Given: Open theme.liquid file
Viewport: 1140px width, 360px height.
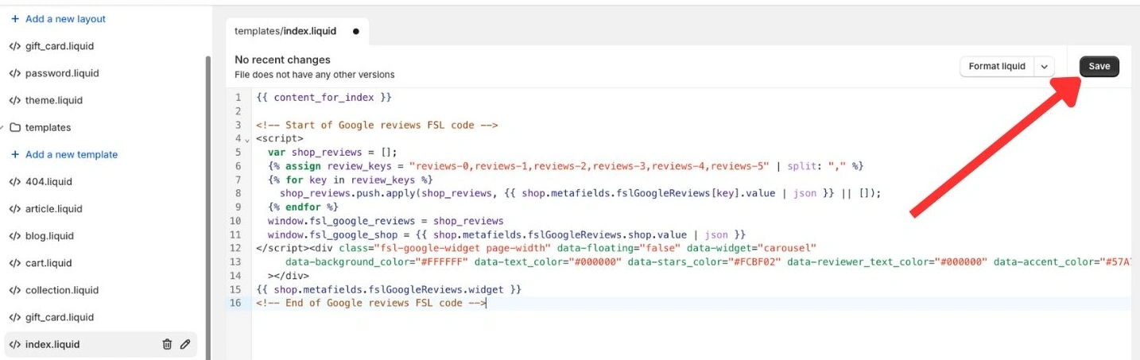Looking at the screenshot, I should (54, 100).
